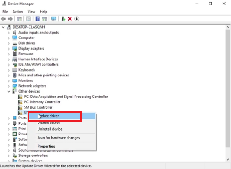The height and width of the screenshot is (169, 231).
Task: Expand the Display adapters chevron
Action: tap(9, 49)
